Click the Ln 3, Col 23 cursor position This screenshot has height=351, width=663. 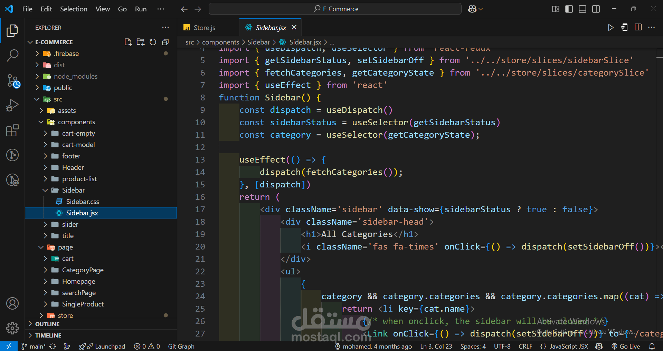436,346
